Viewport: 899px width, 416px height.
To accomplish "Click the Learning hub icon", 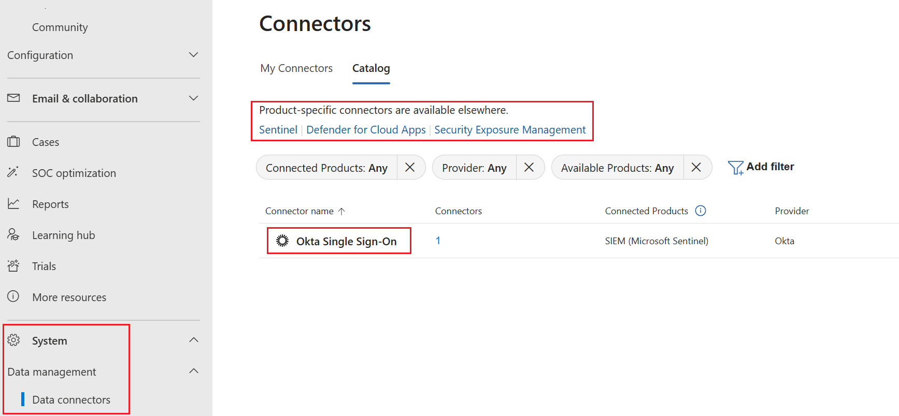I will [x=13, y=235].
